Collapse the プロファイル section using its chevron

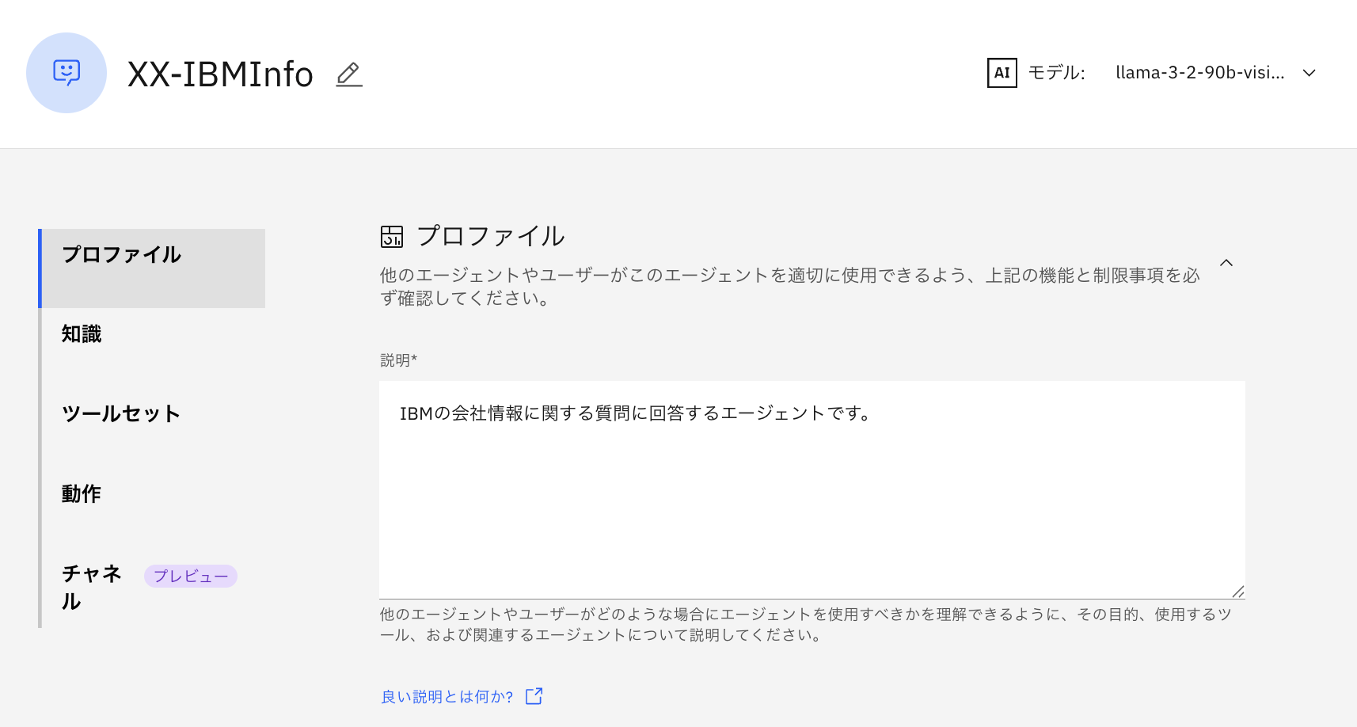[1226, 263]
